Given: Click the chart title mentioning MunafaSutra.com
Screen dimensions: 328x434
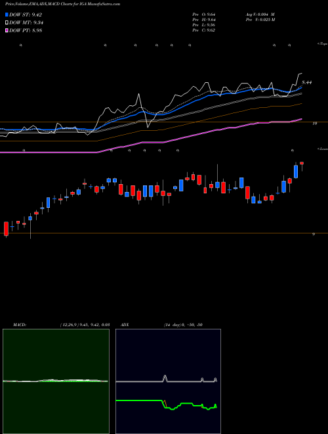Looking at the screenshot, I should [62, 5].
